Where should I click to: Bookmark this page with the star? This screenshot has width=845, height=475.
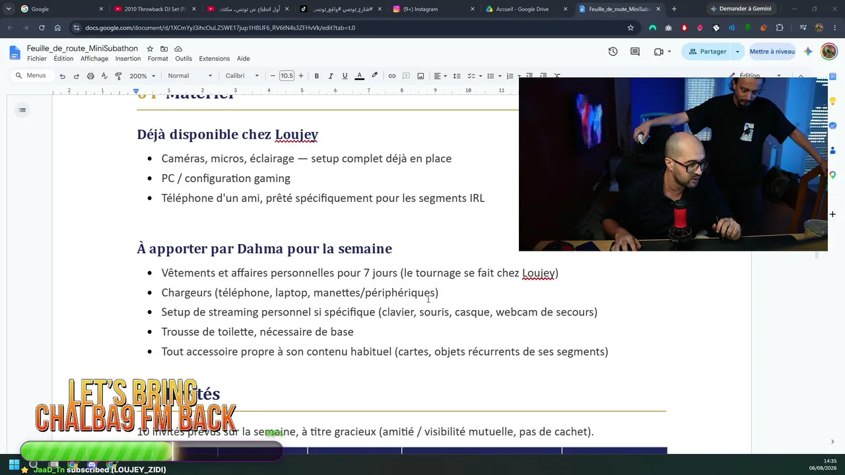tap(630, 28)
